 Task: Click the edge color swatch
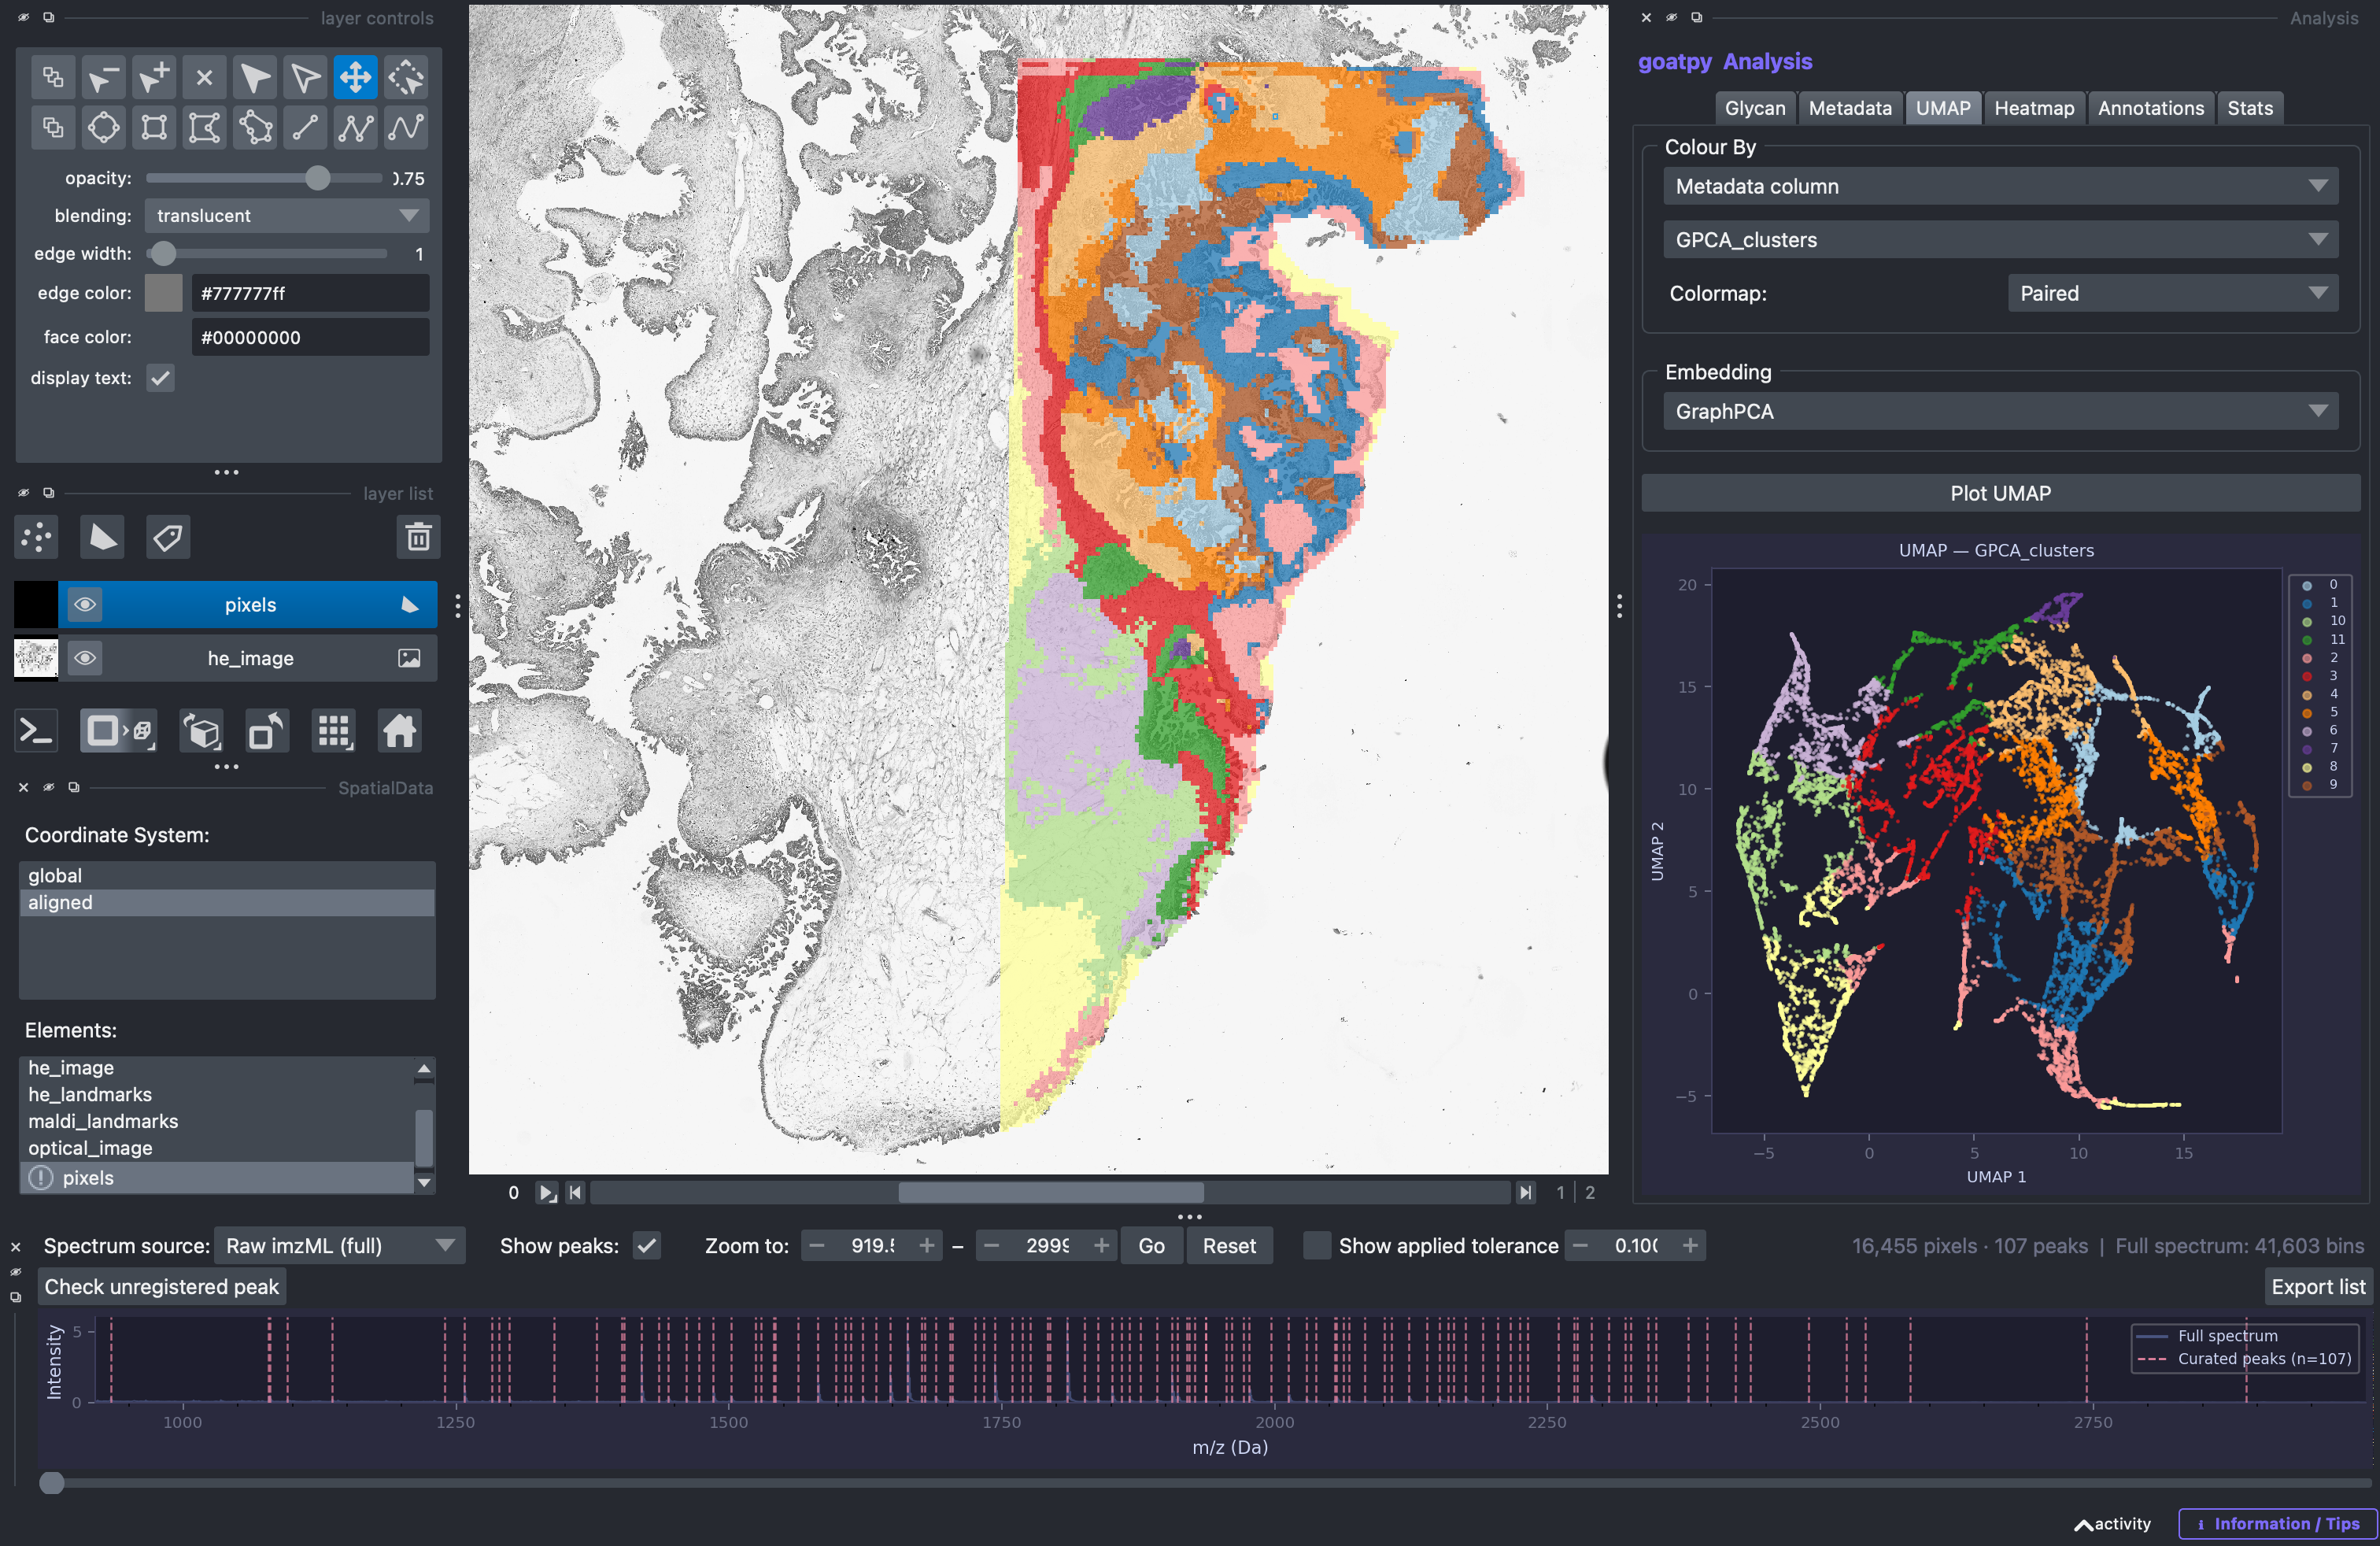pyautogui.click(x=164, y=293)
